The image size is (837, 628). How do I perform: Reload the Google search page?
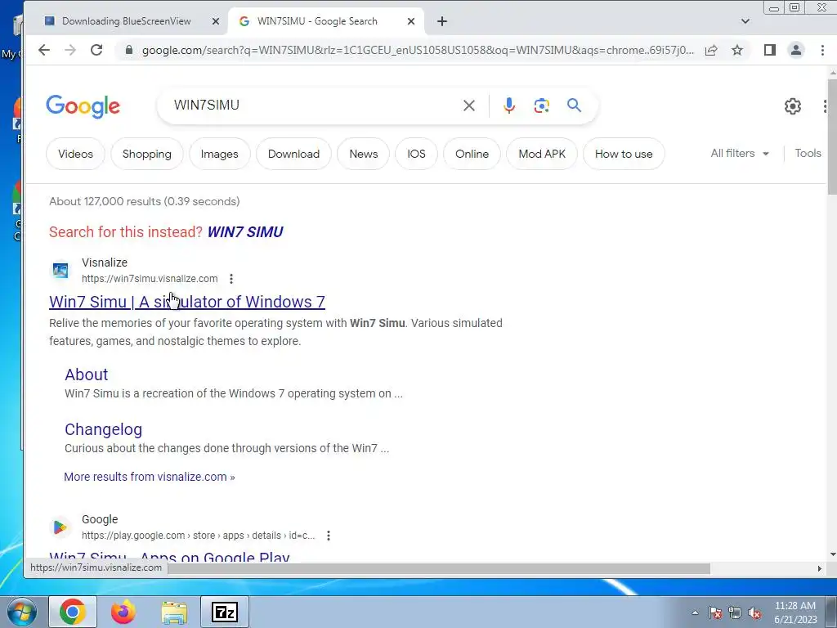(x=96, y=50)
